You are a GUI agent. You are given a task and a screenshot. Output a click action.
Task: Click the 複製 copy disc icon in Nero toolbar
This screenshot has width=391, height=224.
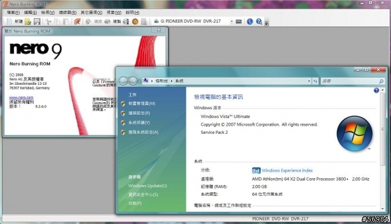pyautogui.click(x=108, y=22)
